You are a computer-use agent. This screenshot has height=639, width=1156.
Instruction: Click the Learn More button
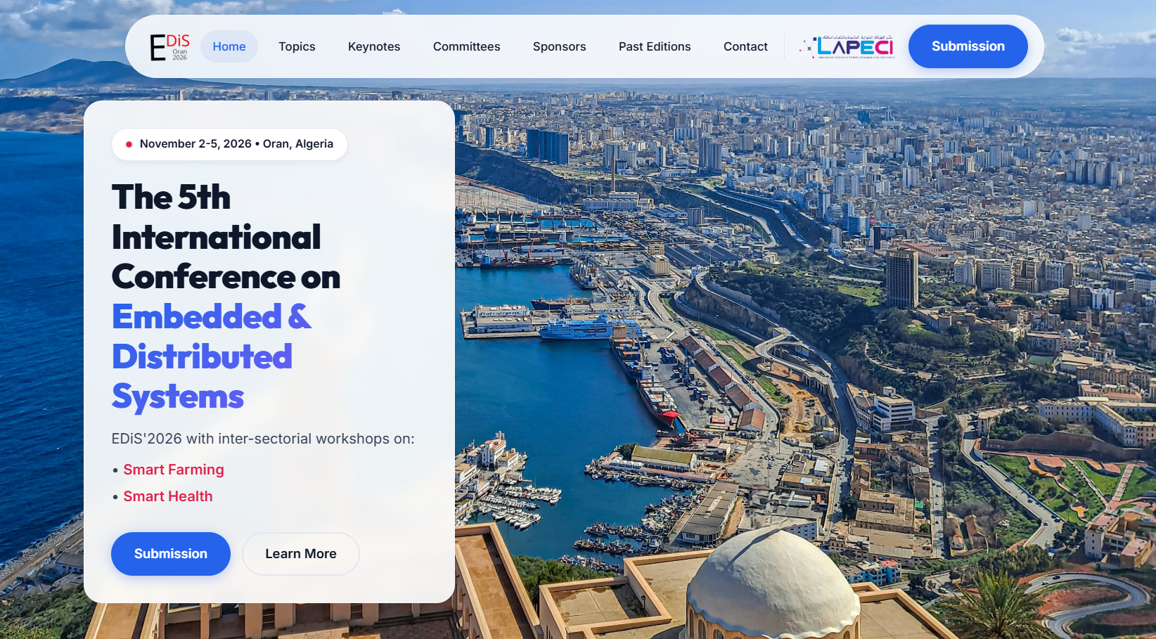301,554
